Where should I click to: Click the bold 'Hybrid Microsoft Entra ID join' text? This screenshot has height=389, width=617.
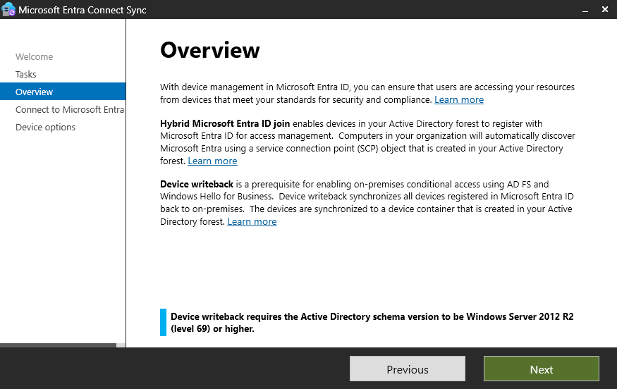[225, 123]
